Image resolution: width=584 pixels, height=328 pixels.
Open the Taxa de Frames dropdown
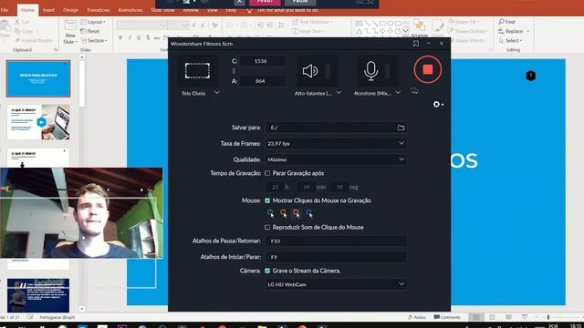tap(336, 144)
